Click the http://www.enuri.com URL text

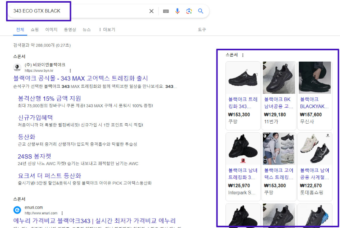[x=41, y=213]
